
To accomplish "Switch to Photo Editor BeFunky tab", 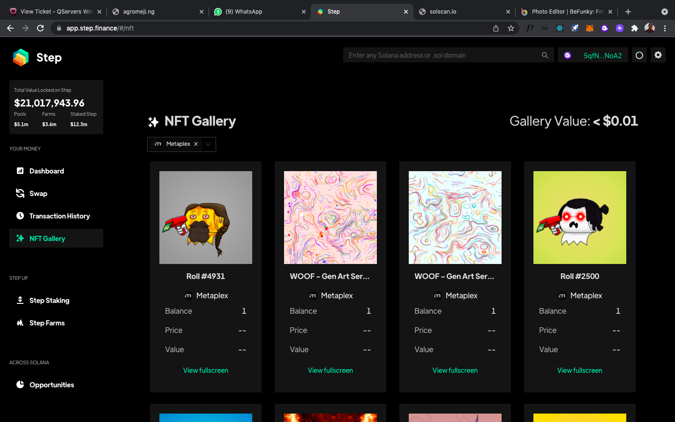I will coord(566,12).
